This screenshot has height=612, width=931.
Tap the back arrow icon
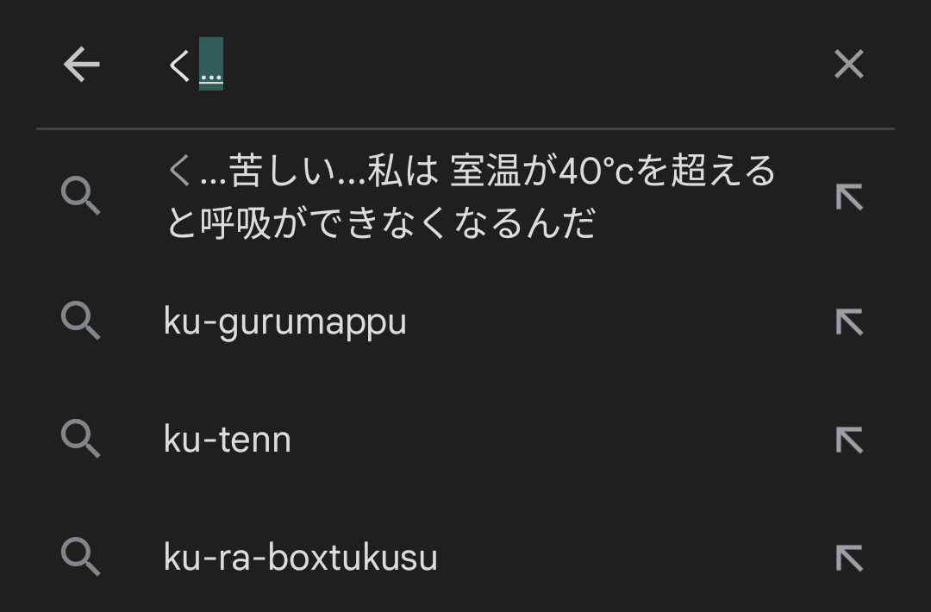pyautogui.click(x=81, y=64)
